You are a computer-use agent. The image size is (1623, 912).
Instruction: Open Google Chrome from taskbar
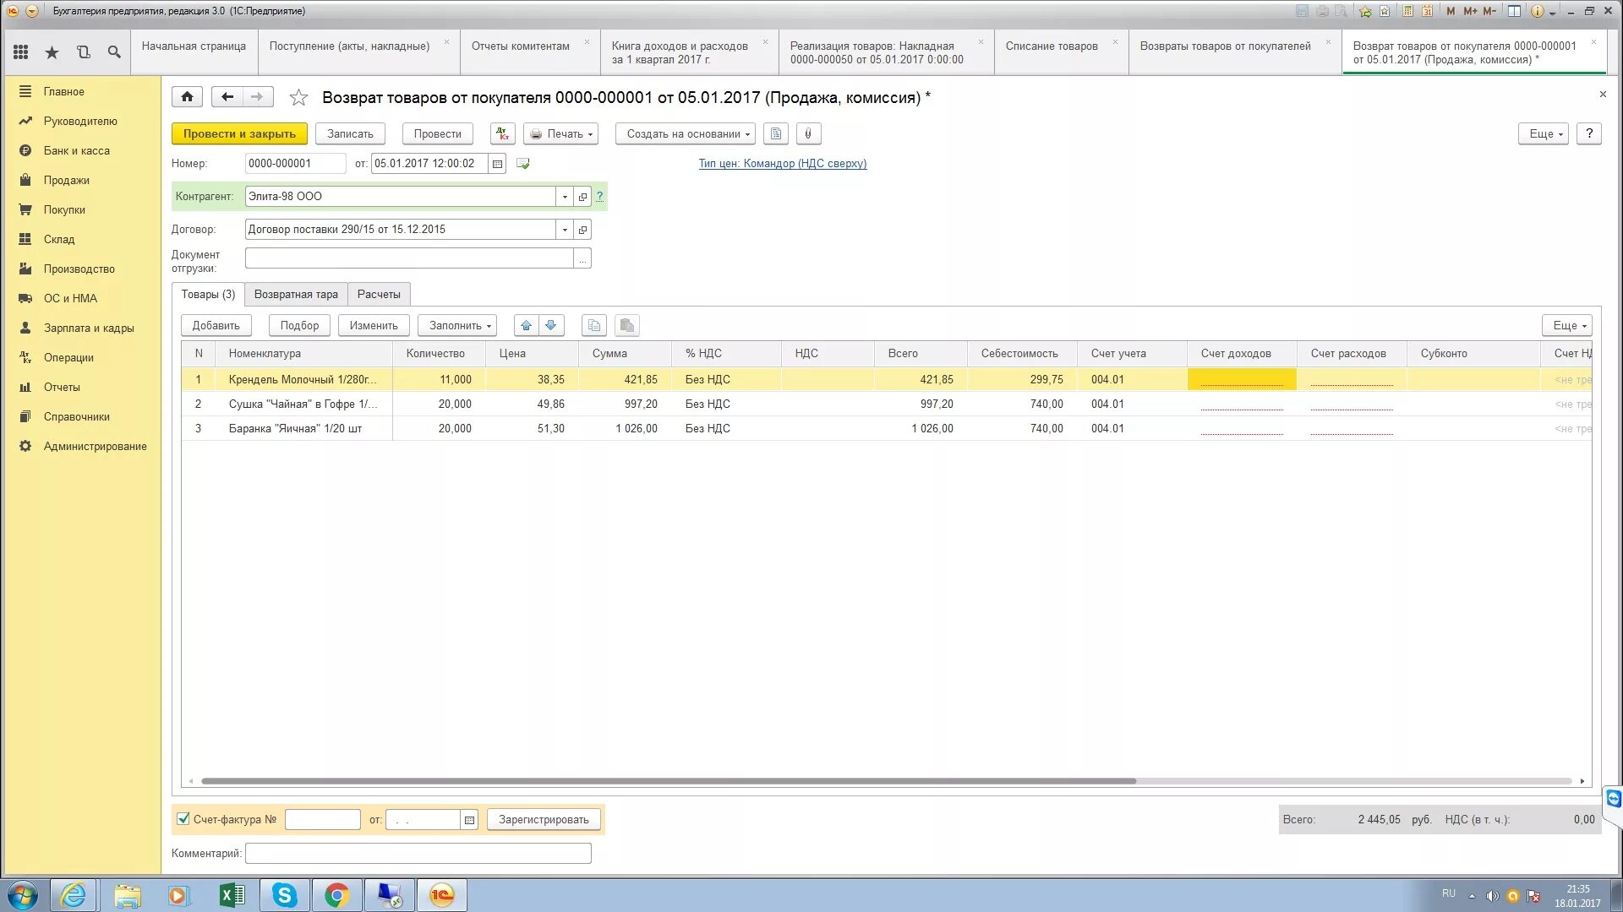pos(336,895)
